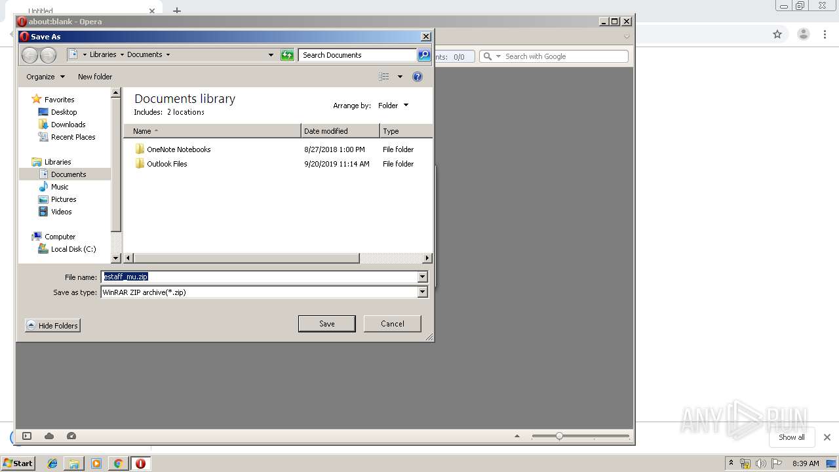This screenshot has width=839, height=472.
Task: Open the File name dropdown arrow
Action: click(x=423, y=277)
